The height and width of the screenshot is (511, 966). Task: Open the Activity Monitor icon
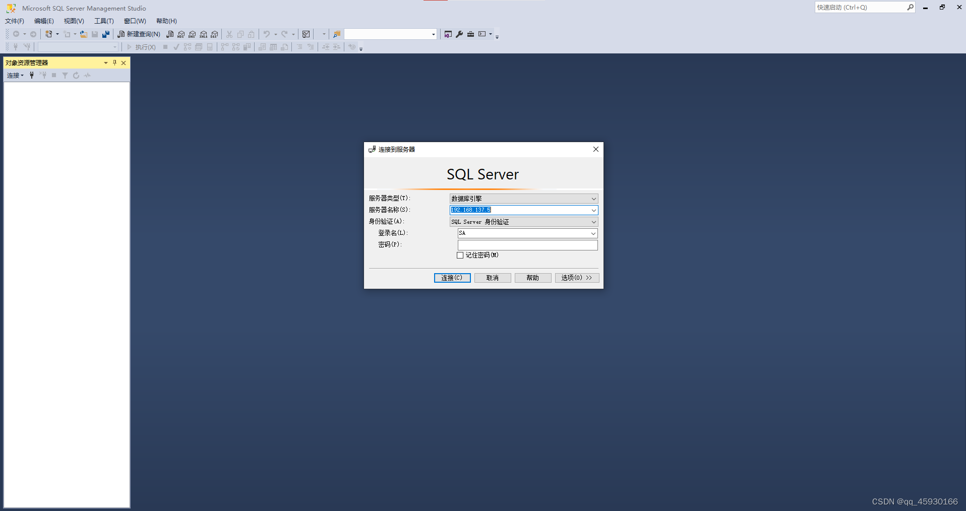(306, 34)
